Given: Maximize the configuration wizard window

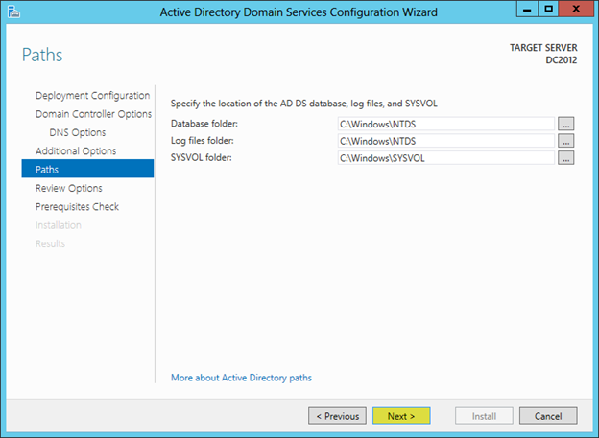Looking at the screenshot, I should tap(548, 9).
